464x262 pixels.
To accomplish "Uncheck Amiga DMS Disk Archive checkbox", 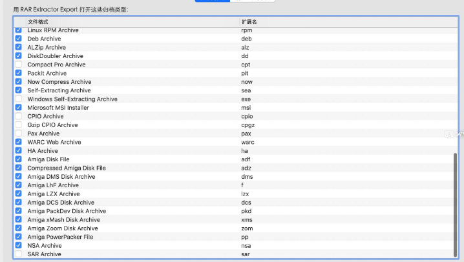I will tap(18, 176).
